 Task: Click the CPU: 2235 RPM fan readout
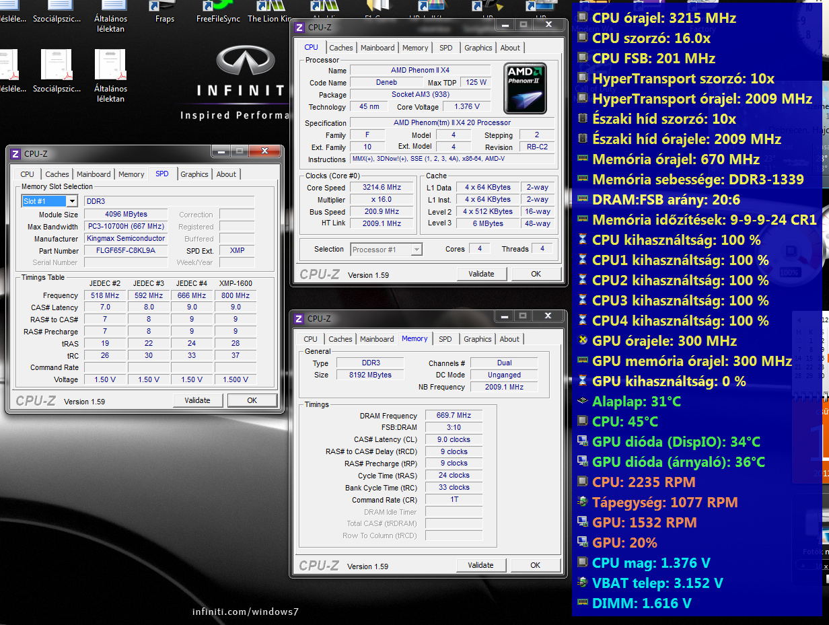click(644, 482)
